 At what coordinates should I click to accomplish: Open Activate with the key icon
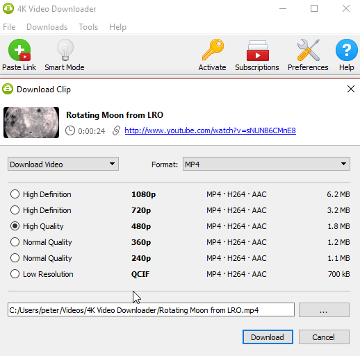pos(213,50)
